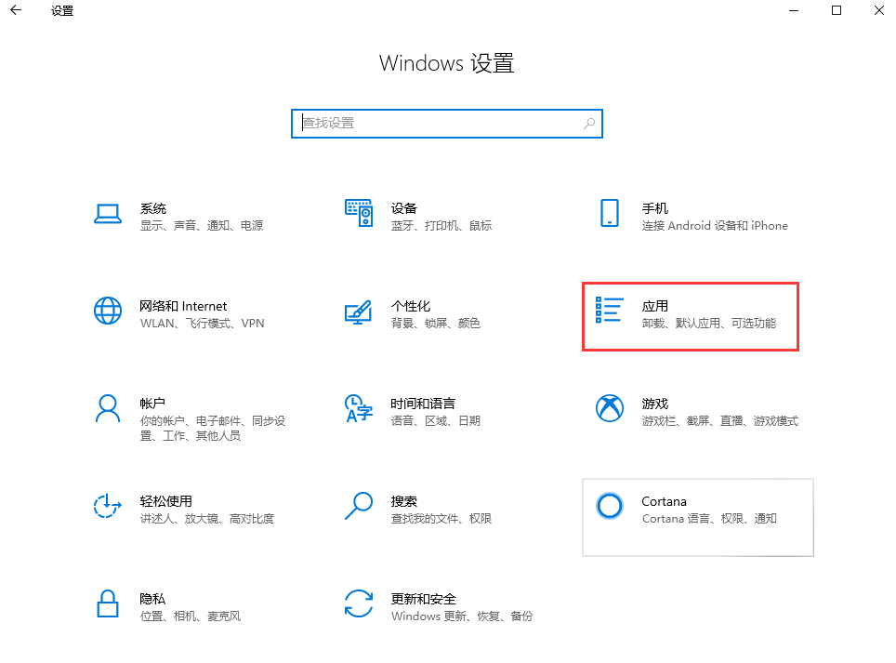Viewport: 896px width, 663px height.
Task: Open 网络和 Internet settings title
Action: (x=183, y=306)
